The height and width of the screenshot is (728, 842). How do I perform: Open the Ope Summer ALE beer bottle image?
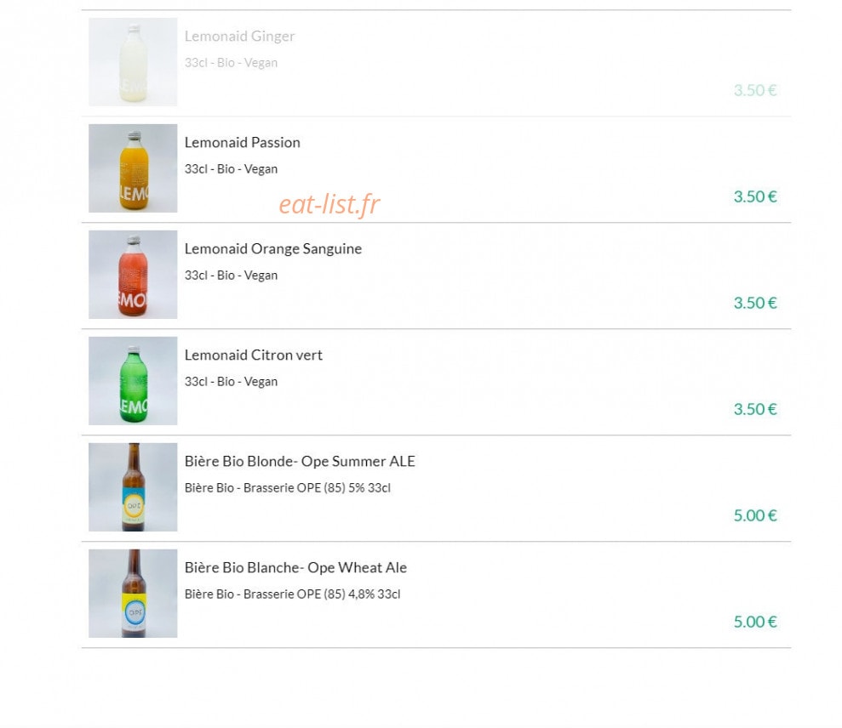(133, 486)
